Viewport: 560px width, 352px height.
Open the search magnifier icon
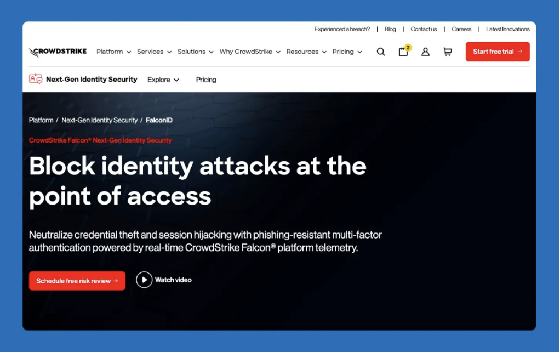pos(381,52)
